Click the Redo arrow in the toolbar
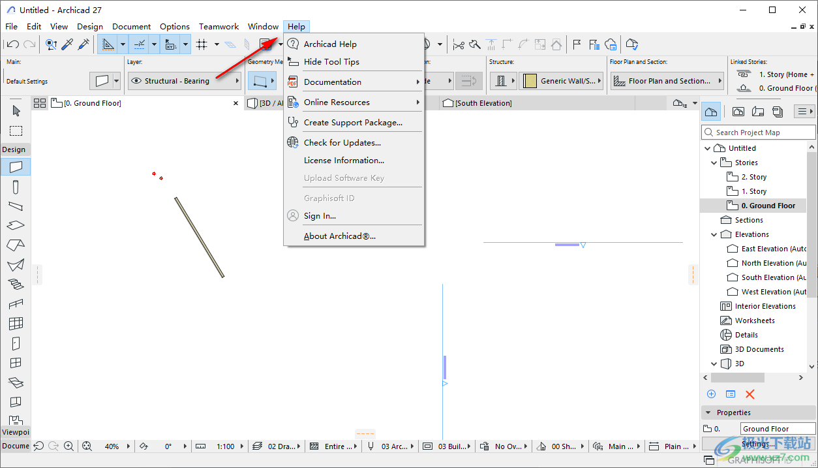Image resolution: width=818 pixels, height=468 pixels. 29,44
